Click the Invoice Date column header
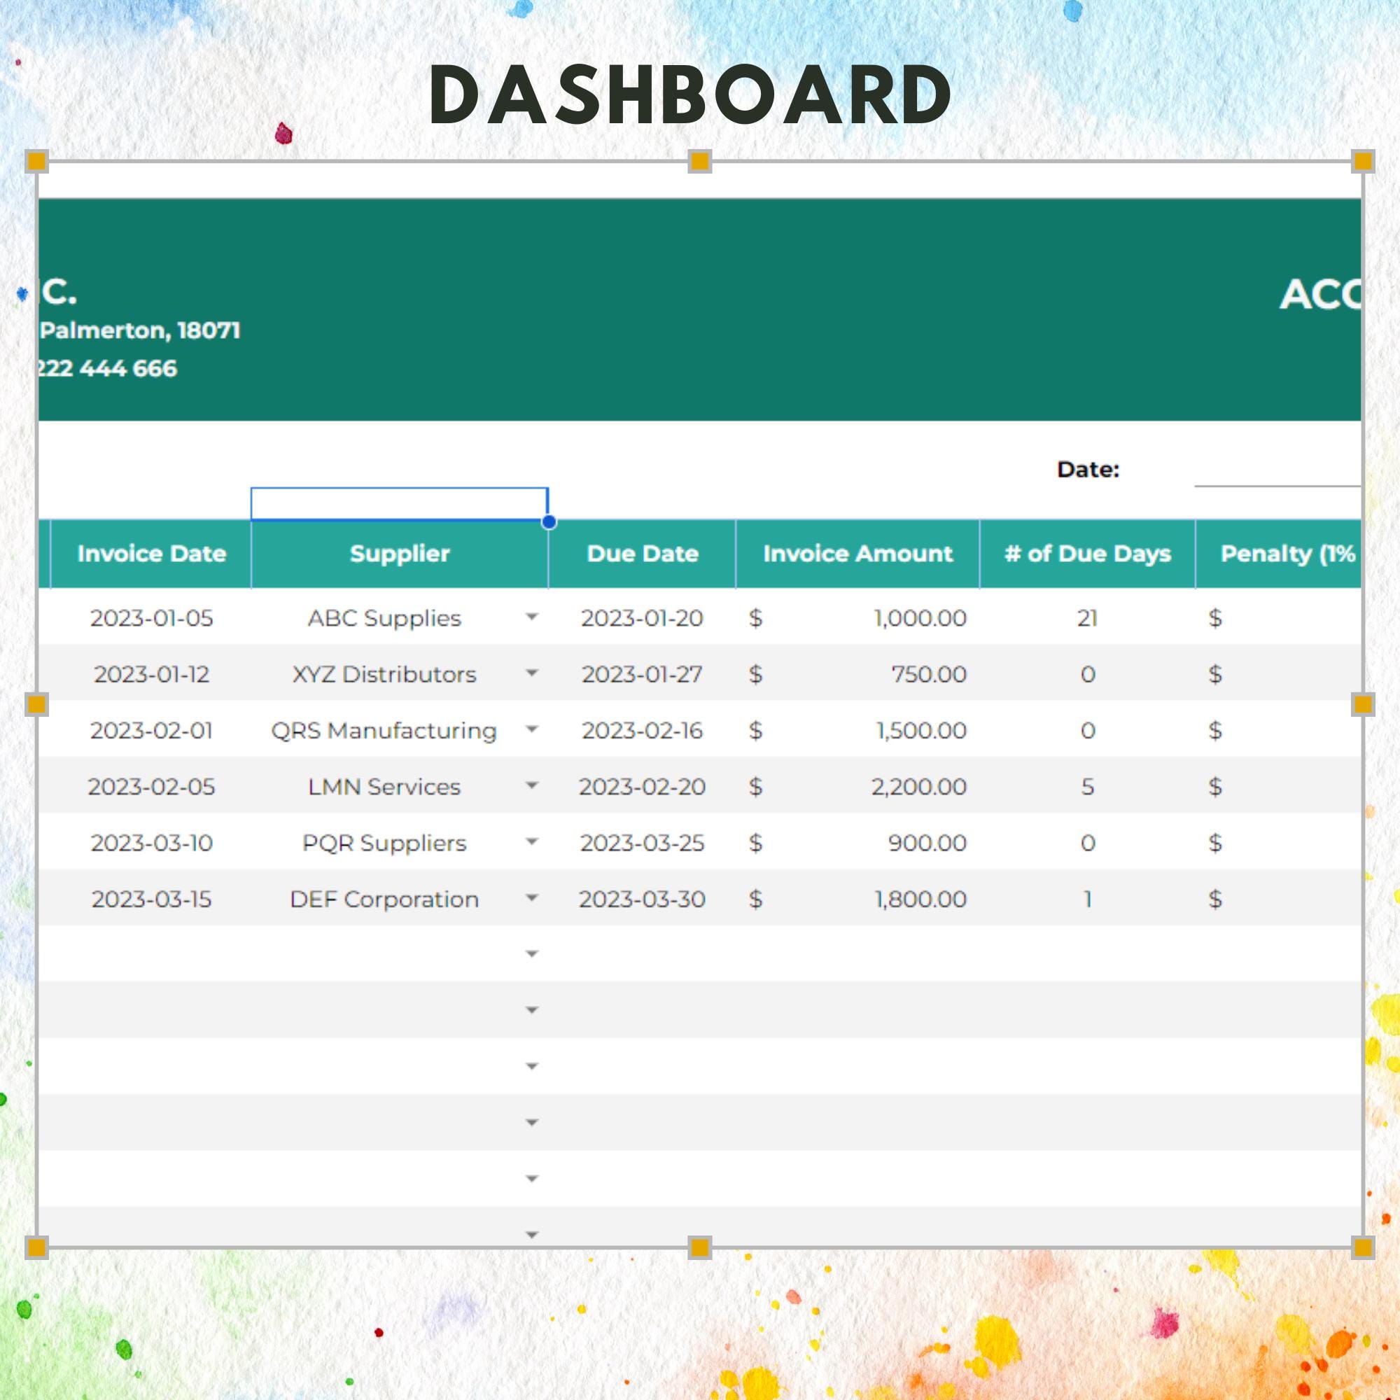Image resolution: width=1400 pixels, height=1400 pixels. [151, 554]
